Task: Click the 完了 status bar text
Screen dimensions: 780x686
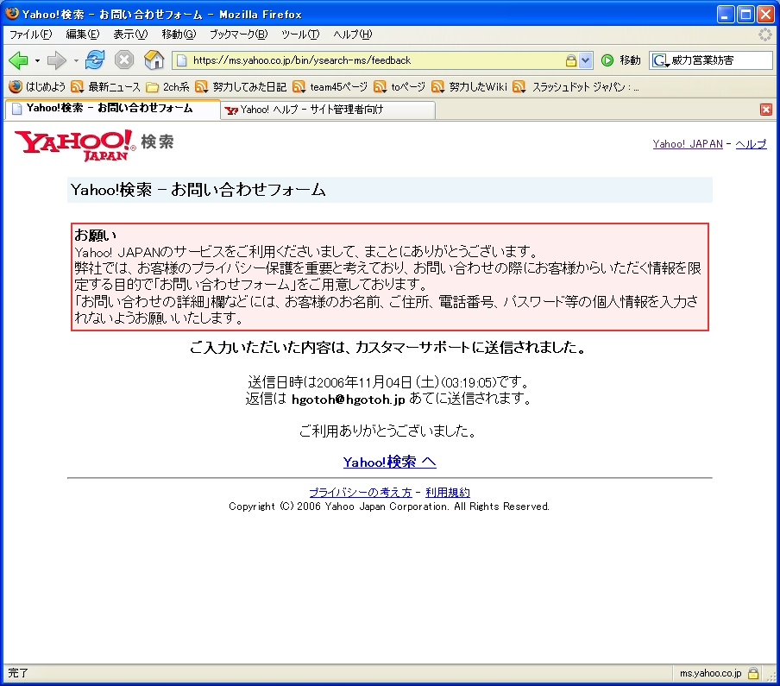Action: [18, 673]
